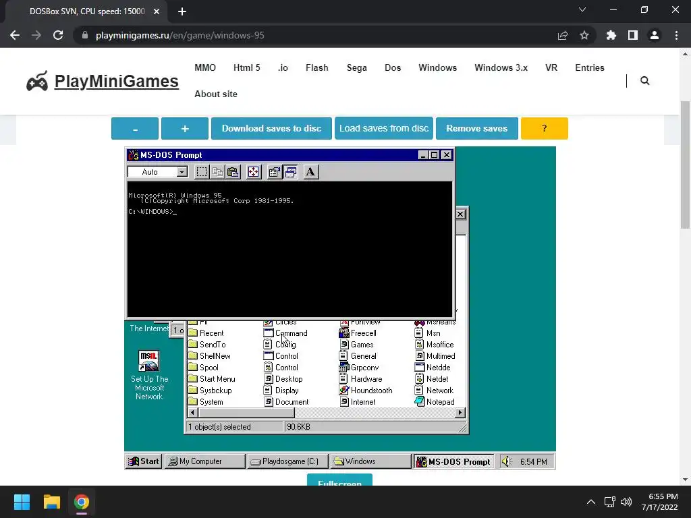Open MS-DOS Prompt Properties from the toolbar
This screenshot has width=691, height=518.
point(274,172)
